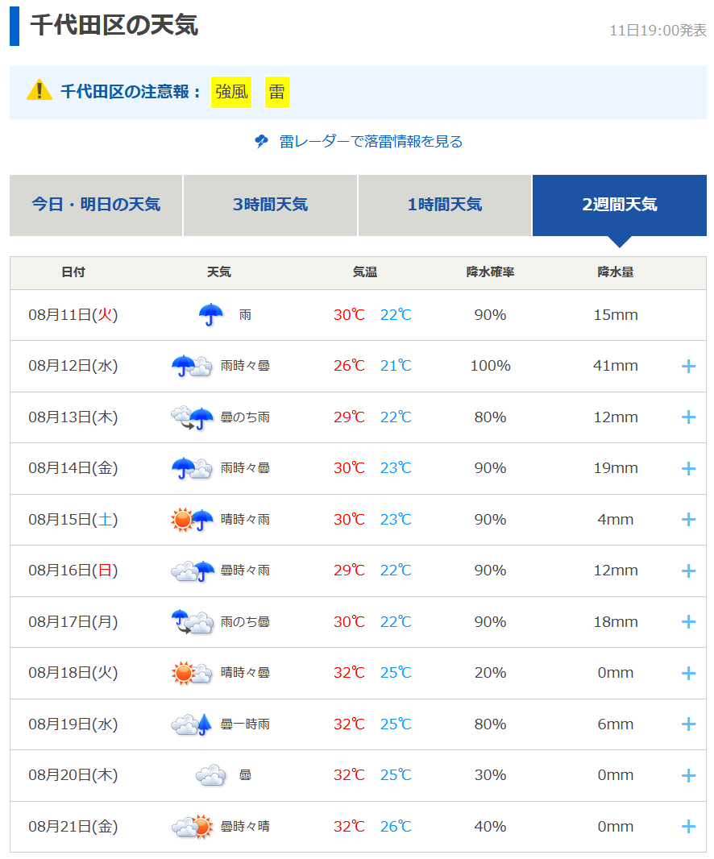Screen dimensions: 714x859
Task: Click the rain-cloud weather icon for 08月12日
Action: (192, 366)
